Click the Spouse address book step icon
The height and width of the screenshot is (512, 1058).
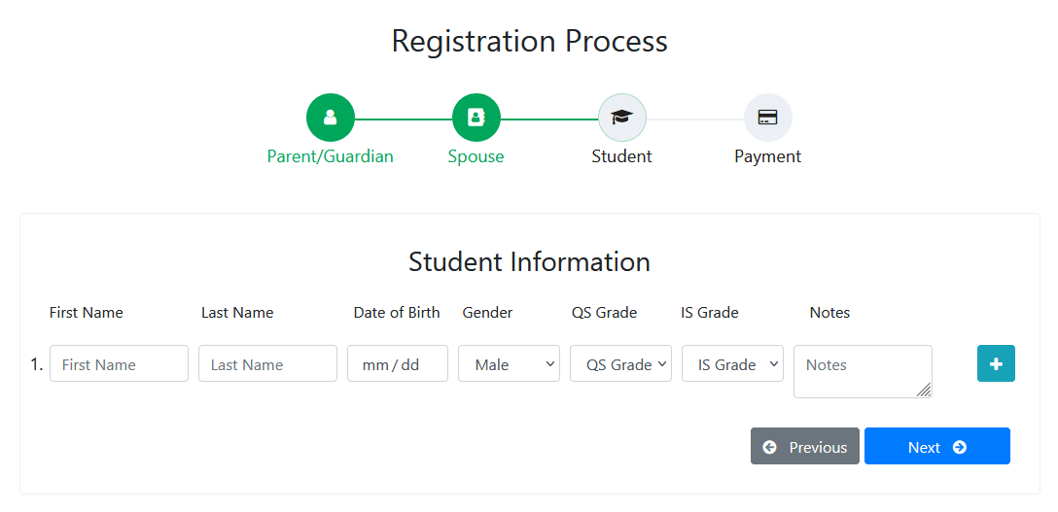476,118
